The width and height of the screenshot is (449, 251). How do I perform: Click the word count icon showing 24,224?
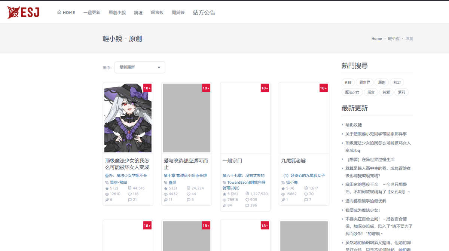(x=189, y=188)
